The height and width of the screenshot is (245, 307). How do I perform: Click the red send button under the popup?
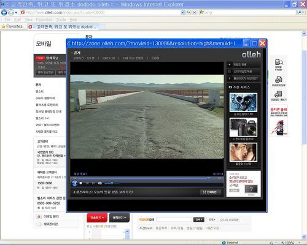click(x=97, y=218)
